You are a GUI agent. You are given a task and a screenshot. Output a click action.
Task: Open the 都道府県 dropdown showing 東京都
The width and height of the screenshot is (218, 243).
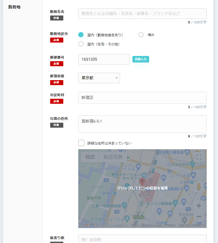point(99,78)
